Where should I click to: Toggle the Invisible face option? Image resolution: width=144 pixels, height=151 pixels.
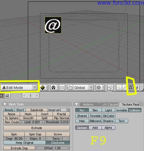122,110
